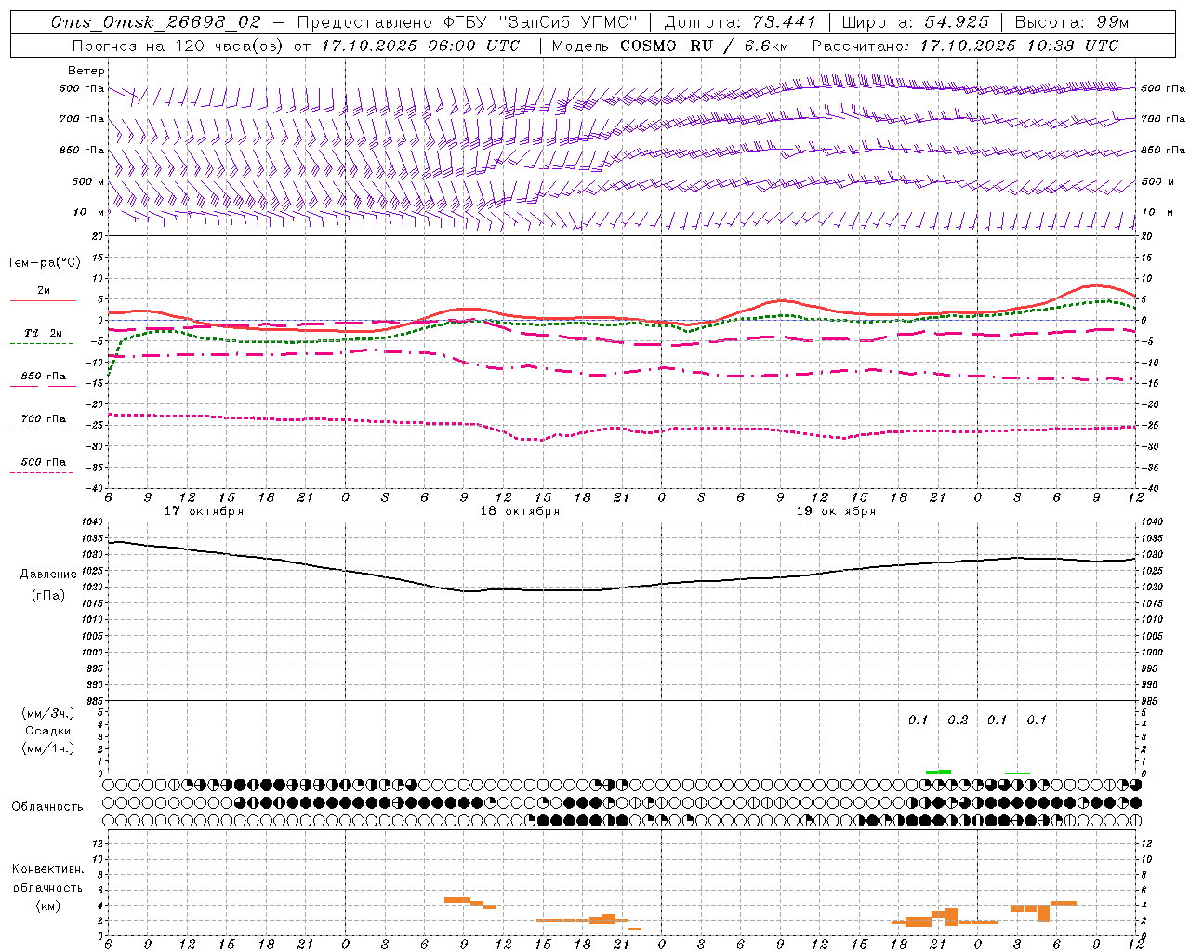Click the Облачность cloud cover label

point(46,806)
